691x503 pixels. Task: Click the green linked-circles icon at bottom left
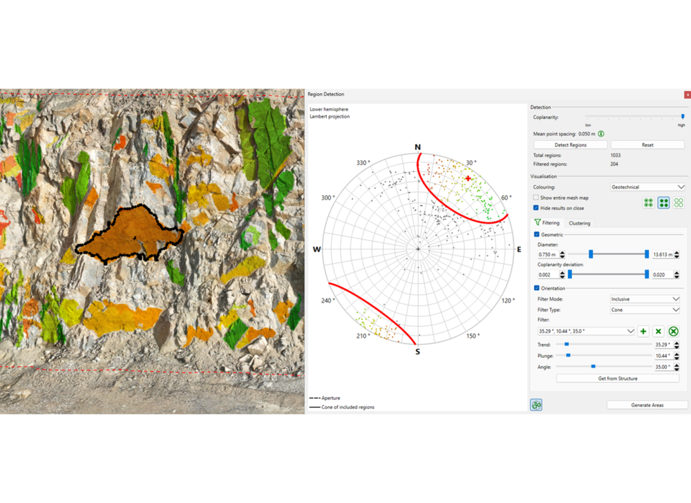536,405
